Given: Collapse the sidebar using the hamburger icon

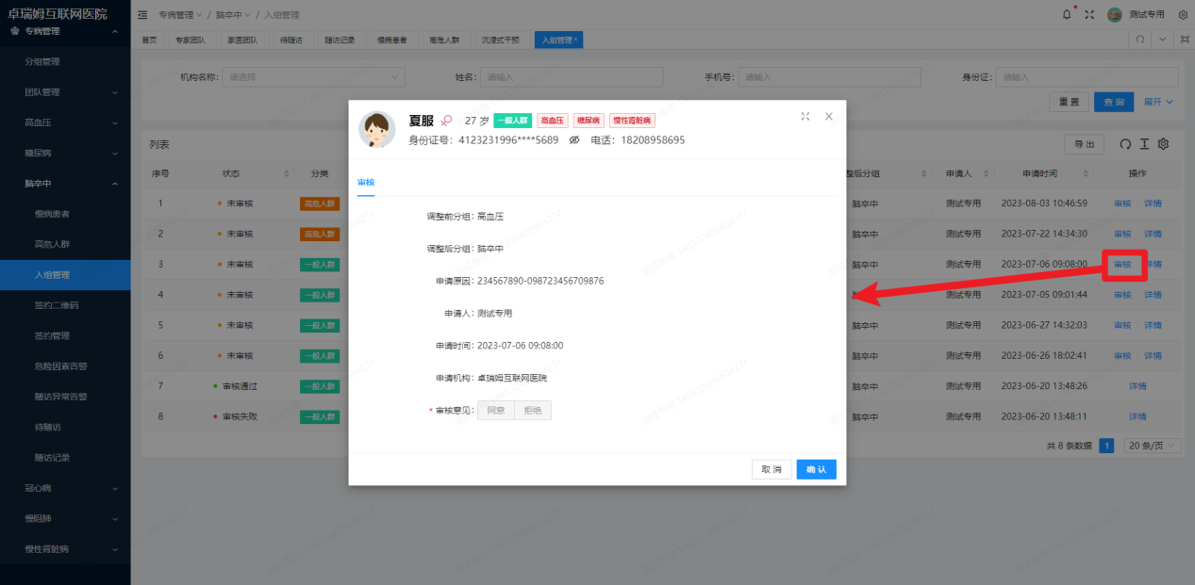Looking at the screenshot, I should point(141,14).
